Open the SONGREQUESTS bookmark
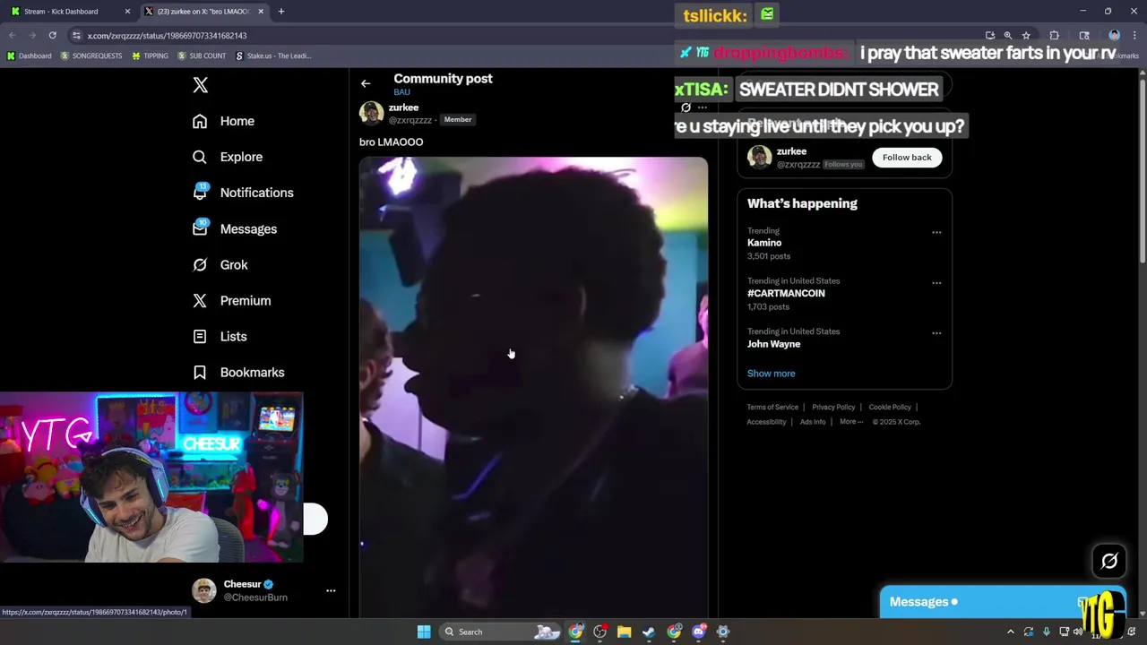This screenshot has width=1147, height=645. [x=91, y=56]
